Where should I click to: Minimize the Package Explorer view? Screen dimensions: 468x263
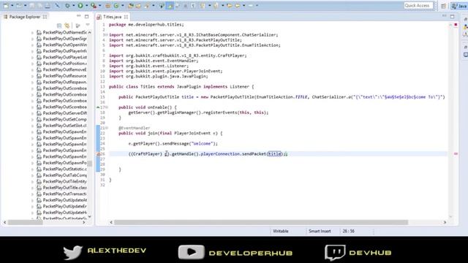coord(78,16)
